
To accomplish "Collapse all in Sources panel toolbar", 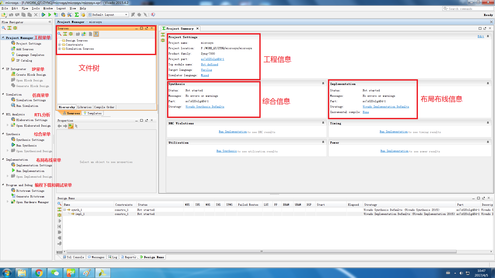I will point(65,34).
